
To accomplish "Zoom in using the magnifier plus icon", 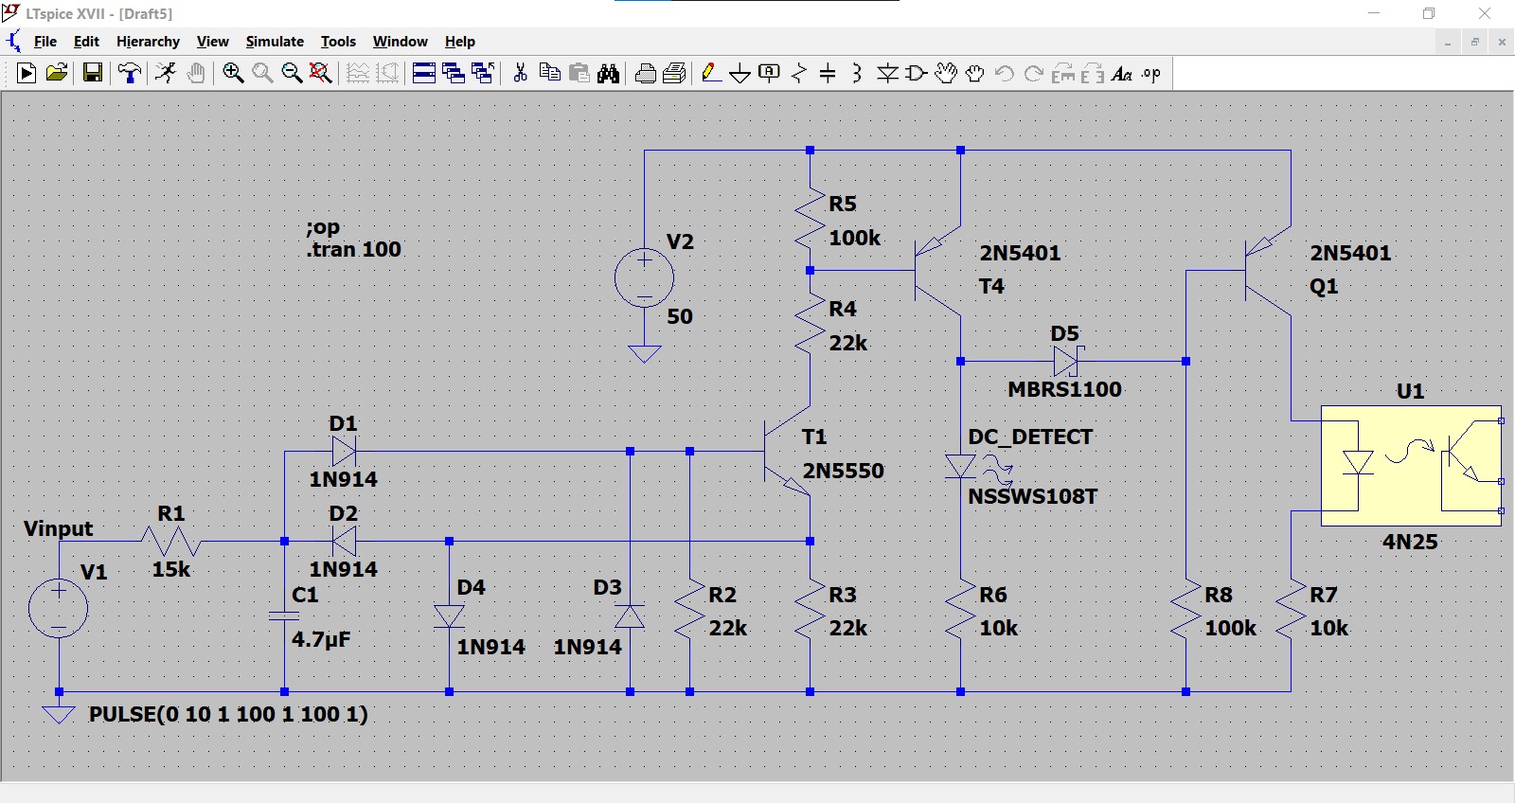I will point(233,73).
